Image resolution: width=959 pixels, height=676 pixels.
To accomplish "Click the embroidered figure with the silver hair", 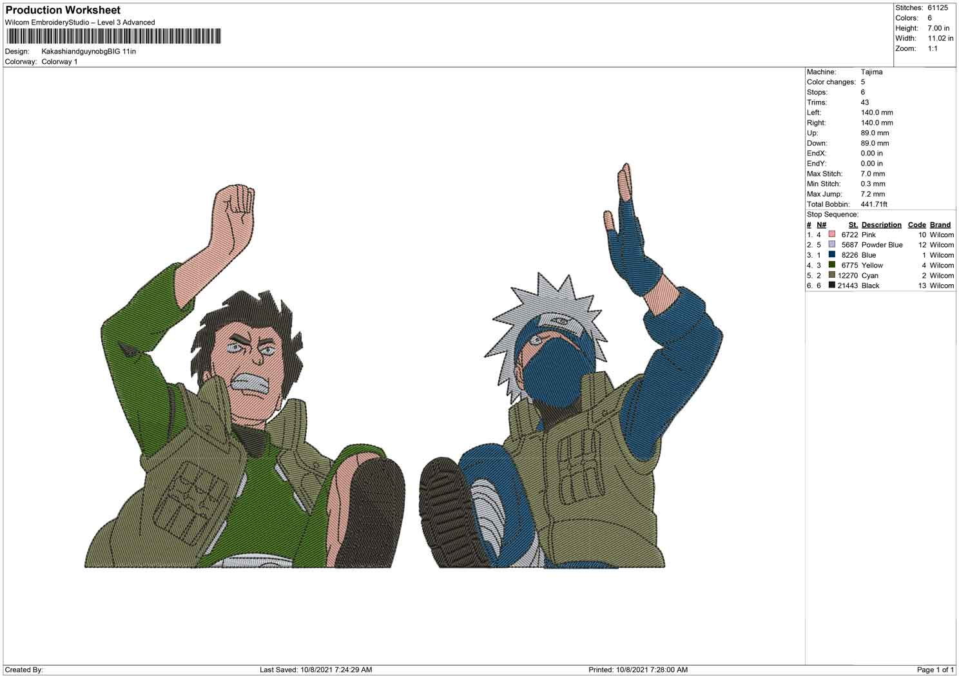I will click(x=571, y=367).
